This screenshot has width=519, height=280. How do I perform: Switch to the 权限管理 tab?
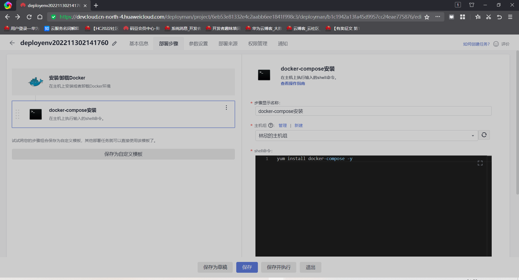pyautogui.click(x=258, y=44)
